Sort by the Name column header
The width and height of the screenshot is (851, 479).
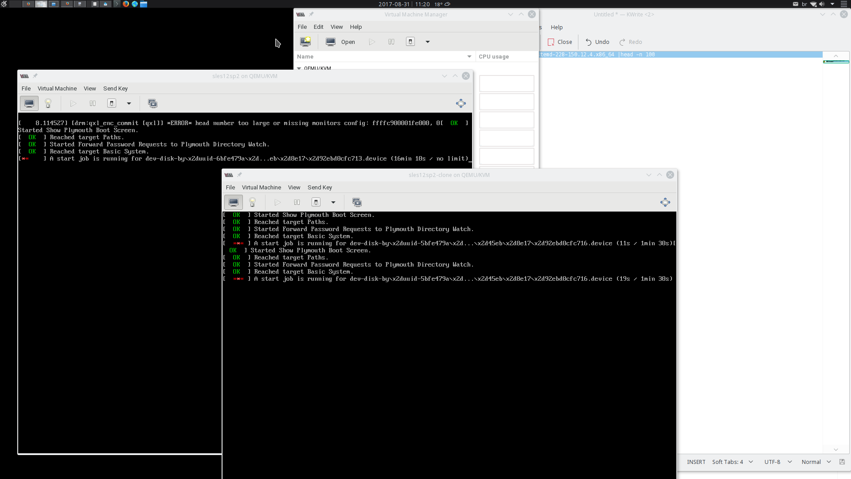[384, 57]
